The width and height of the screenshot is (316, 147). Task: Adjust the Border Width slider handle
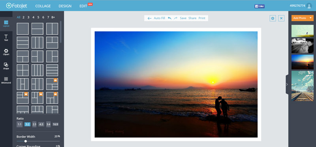(x=26, y=141)
